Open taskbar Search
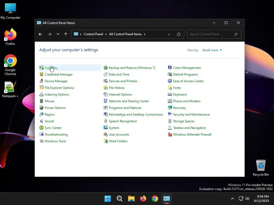Viewport: 274px width, 205px height. pyautogui.click(x=120, y=199)
